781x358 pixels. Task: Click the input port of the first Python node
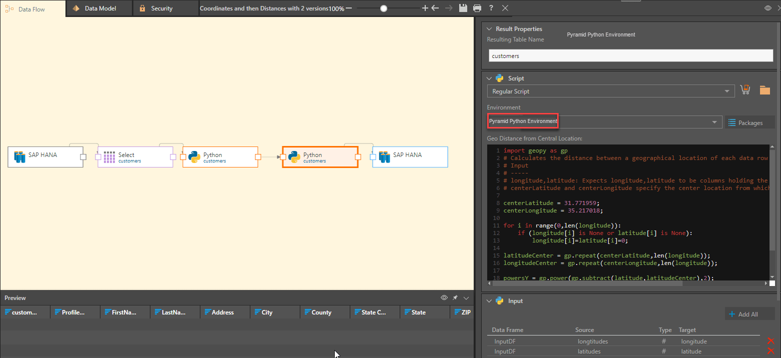[x=183, y=157]
